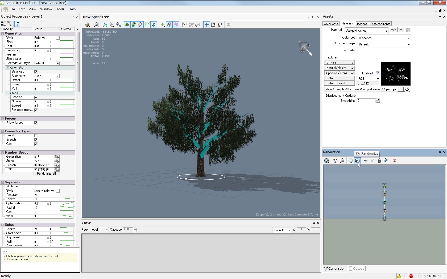
Task: Open the Compiler usage dropdown
Action: (384, 44)
